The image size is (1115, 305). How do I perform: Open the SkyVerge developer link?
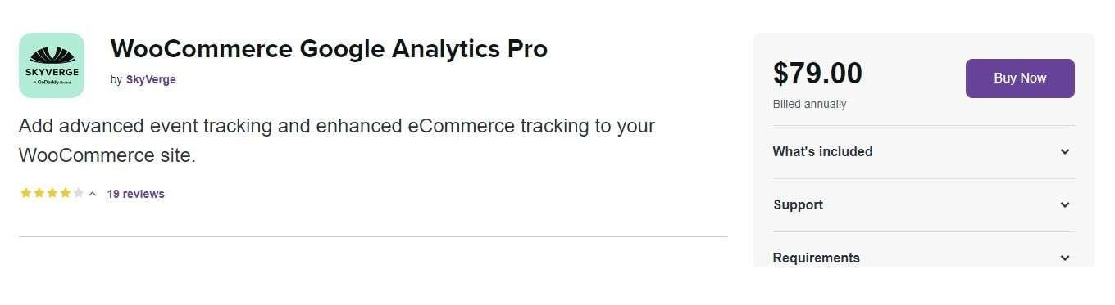151,79
